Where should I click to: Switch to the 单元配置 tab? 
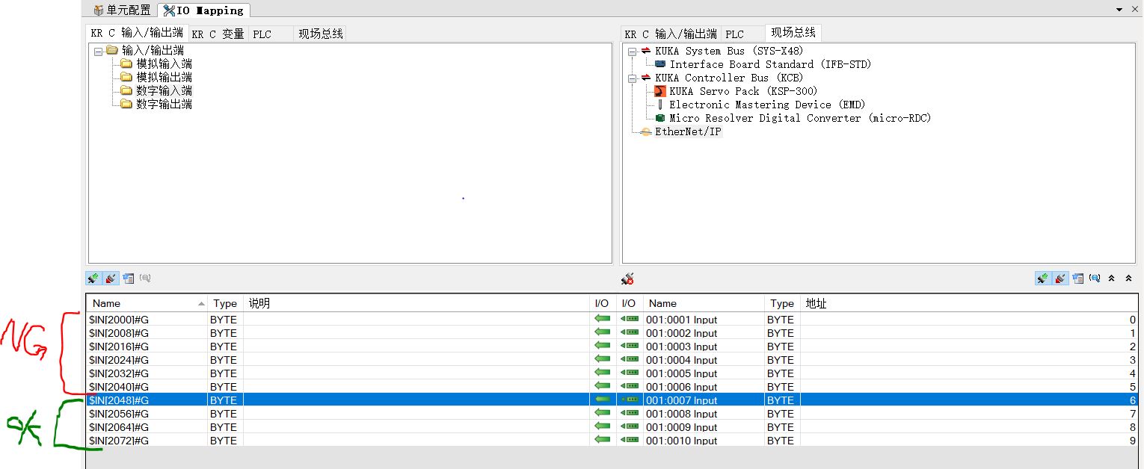[123, 10]
